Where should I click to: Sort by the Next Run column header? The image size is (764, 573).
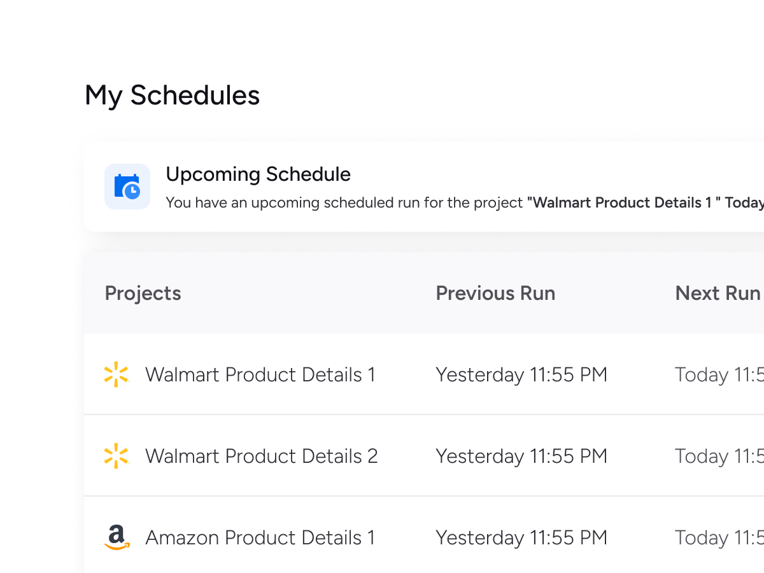click(x=718, y=293)
